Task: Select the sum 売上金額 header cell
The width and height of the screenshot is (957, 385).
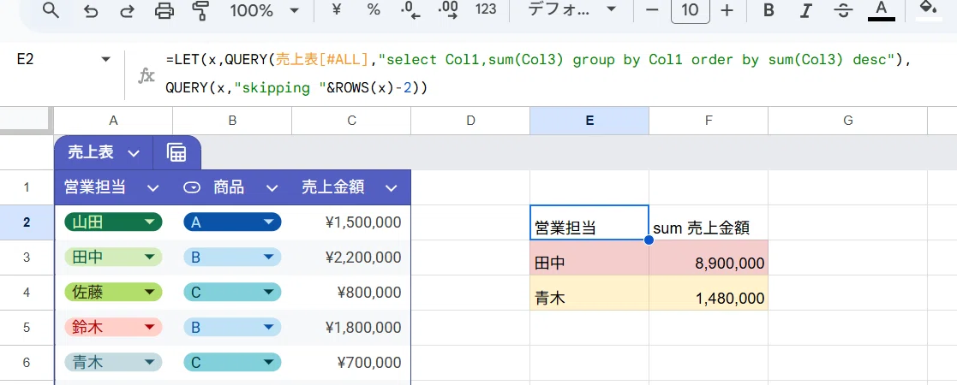Action: [709, 223]
